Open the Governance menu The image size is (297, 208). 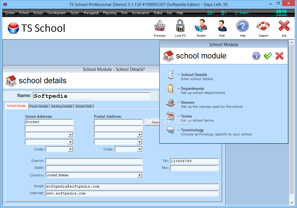click(141, 13)
